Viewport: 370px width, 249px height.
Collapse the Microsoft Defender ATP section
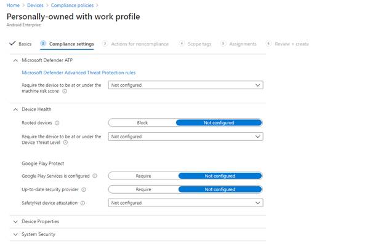pos(15,60)
